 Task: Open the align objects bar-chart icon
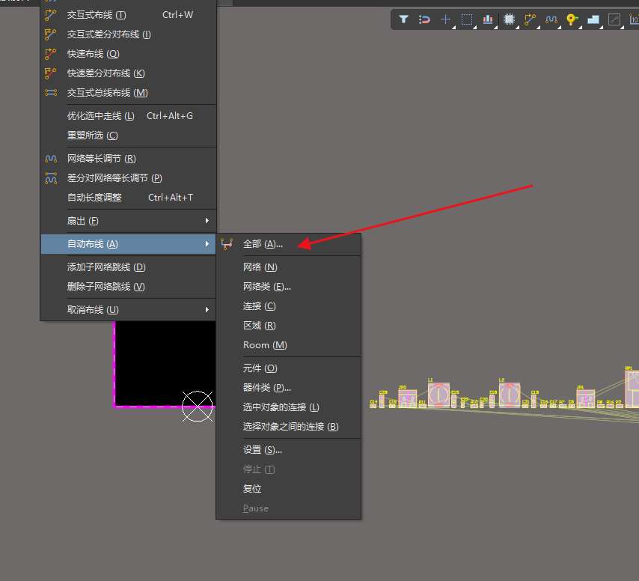(x=488, y=19)
